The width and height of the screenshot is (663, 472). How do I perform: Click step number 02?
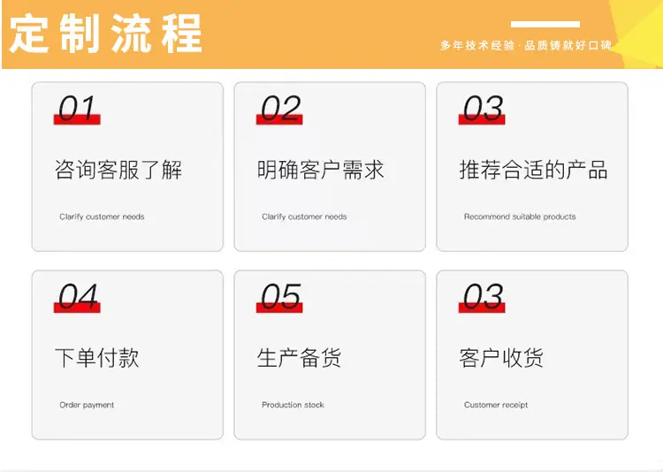coord(280,108)
